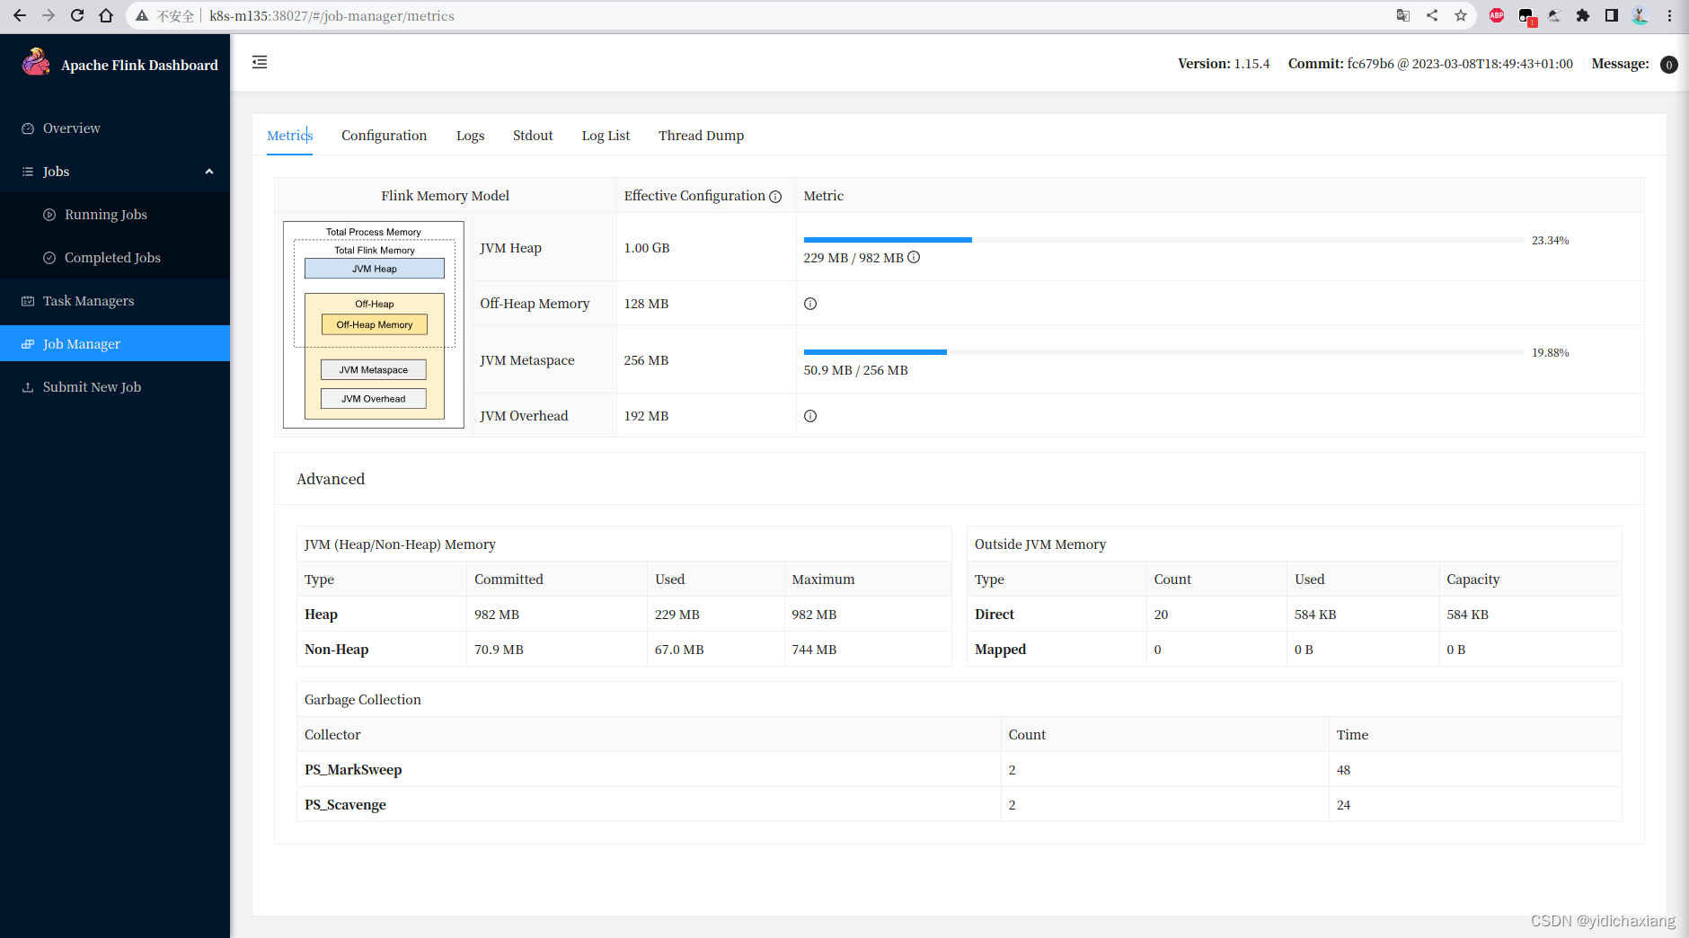Click the 23.34% heap usage value

click(1550, 241)
